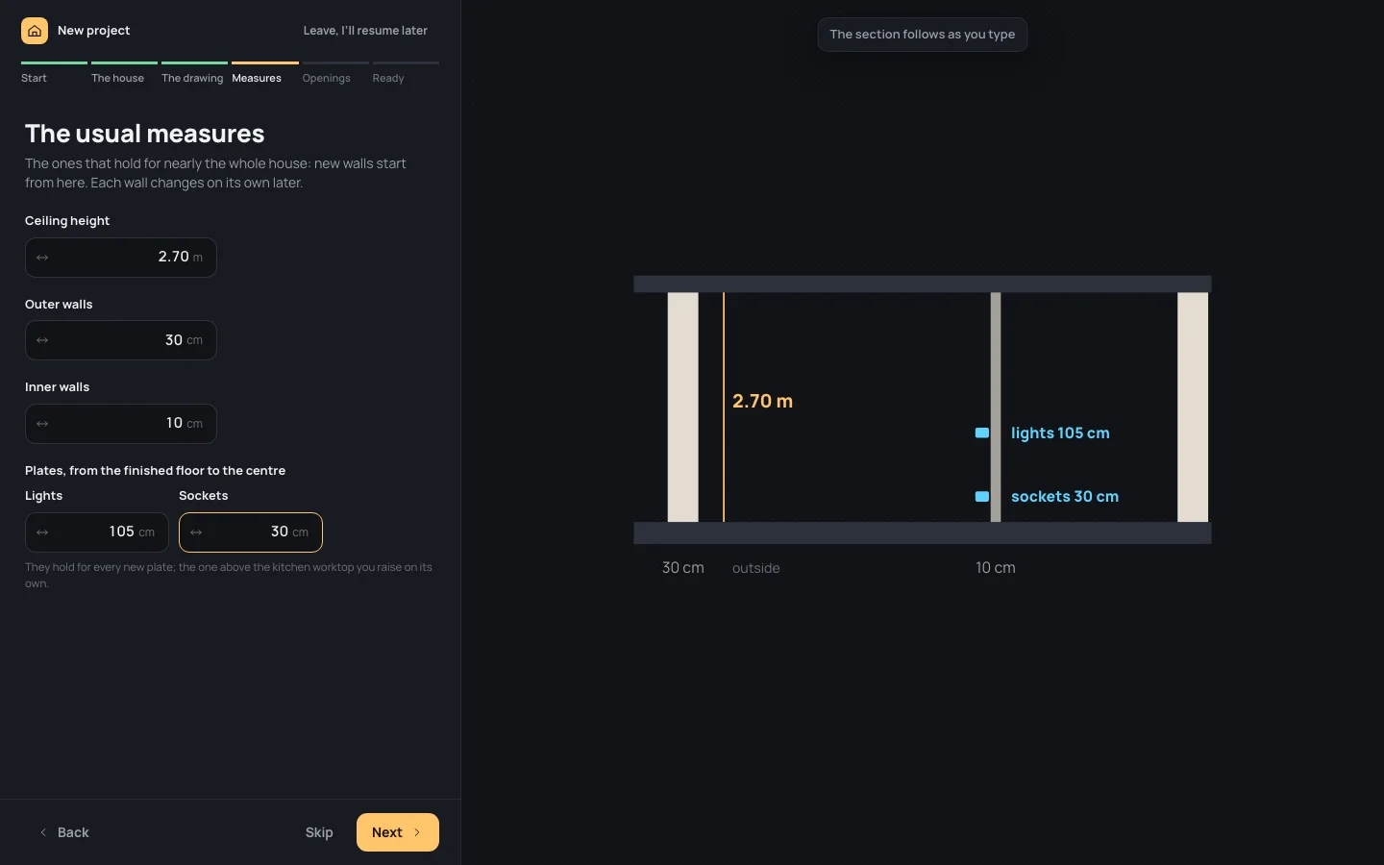Go Back to the previous step
1384x865 pixels.
[64, 832]
